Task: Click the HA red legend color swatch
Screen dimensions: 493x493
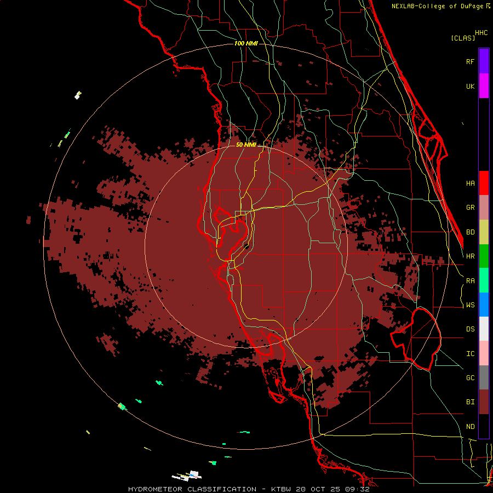Action: pos(484,183)
